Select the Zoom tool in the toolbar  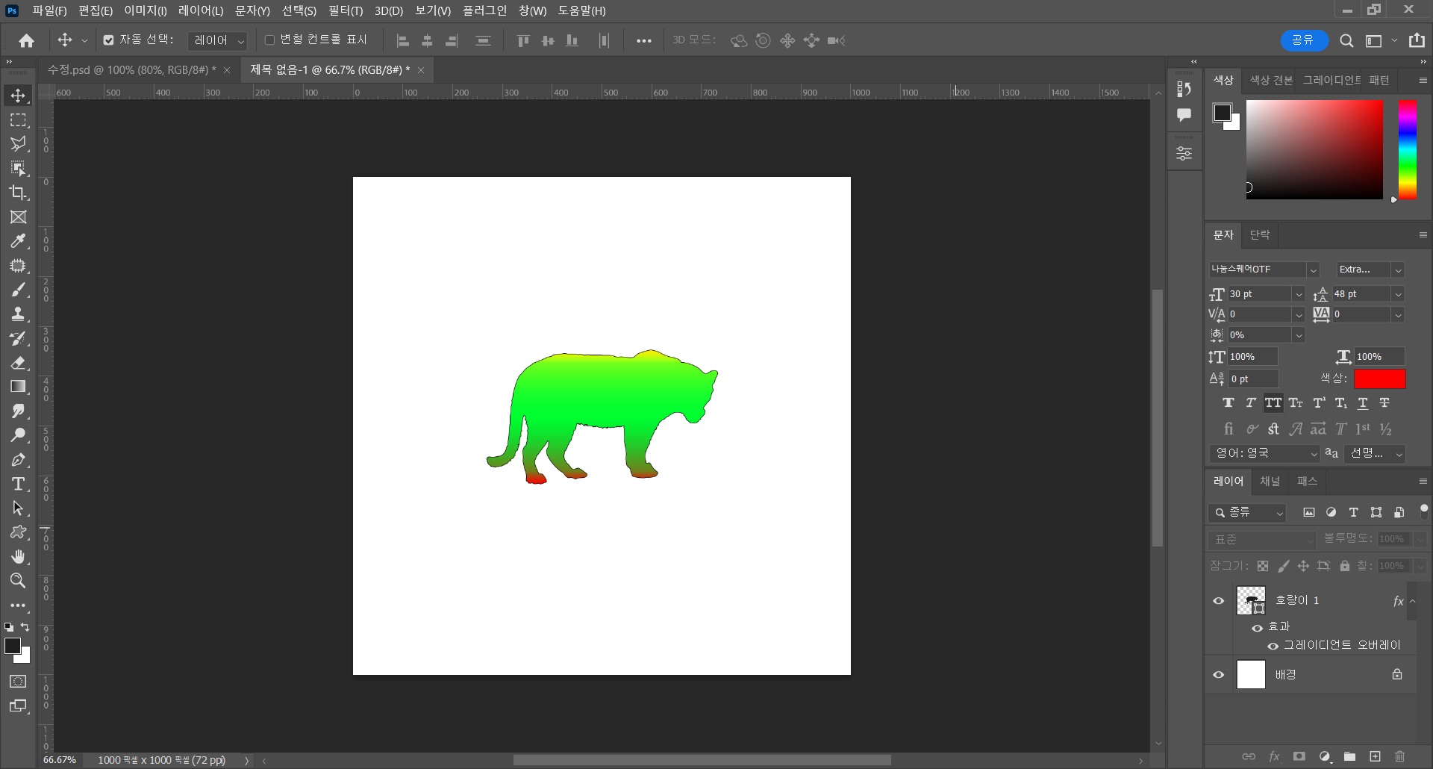pyautogui.click(x=19, y=581)
